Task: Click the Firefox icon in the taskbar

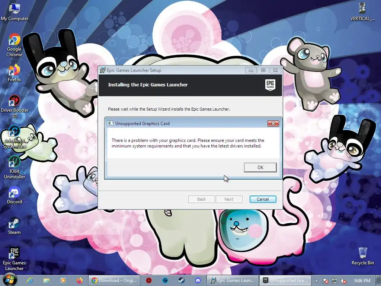Action: (80, 280)
